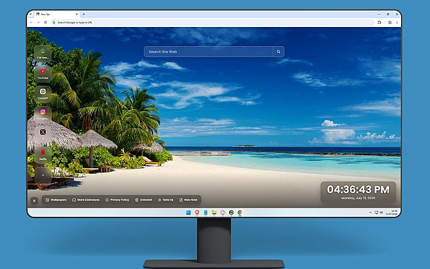Viewport: 430px width, 269px height.
Task: Create a New Note
Action: (x=189, y=200)
